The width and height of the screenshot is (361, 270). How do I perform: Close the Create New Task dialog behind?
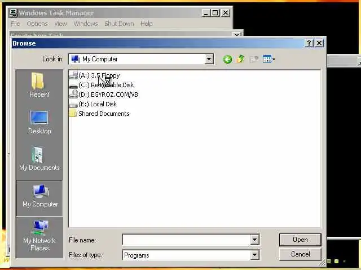coord(237,34)
